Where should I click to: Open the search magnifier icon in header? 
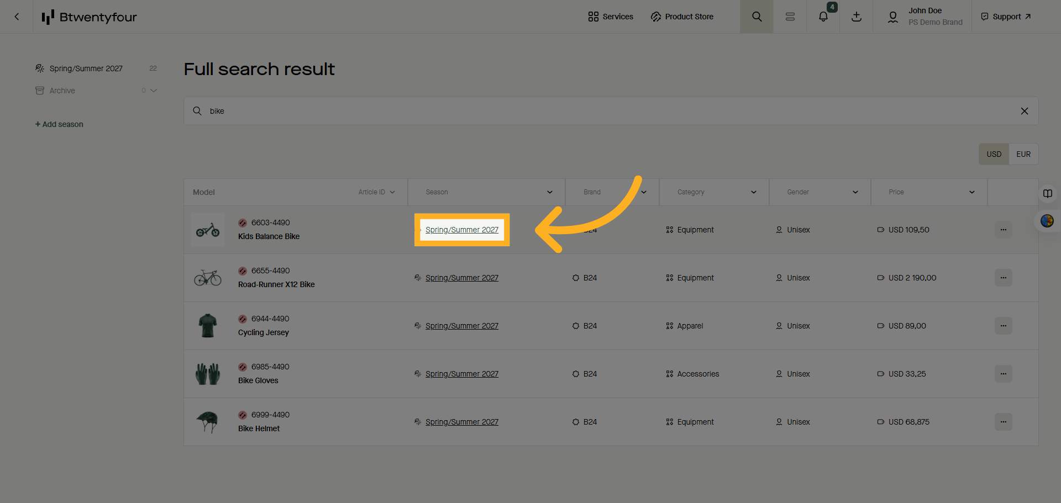pos(757,17)
